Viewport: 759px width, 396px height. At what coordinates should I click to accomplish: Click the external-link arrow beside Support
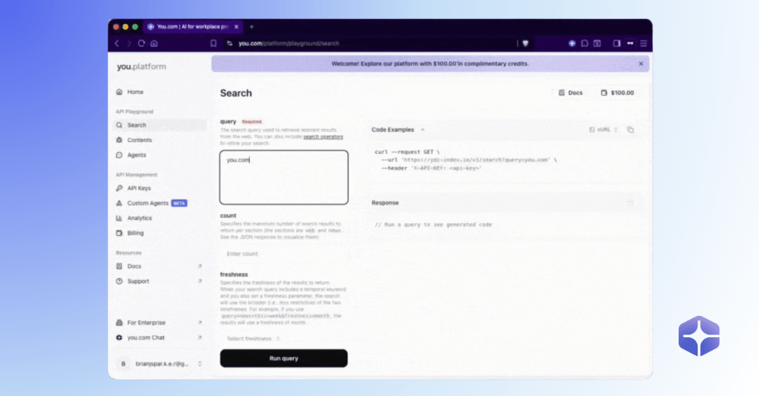pos(200,282)
